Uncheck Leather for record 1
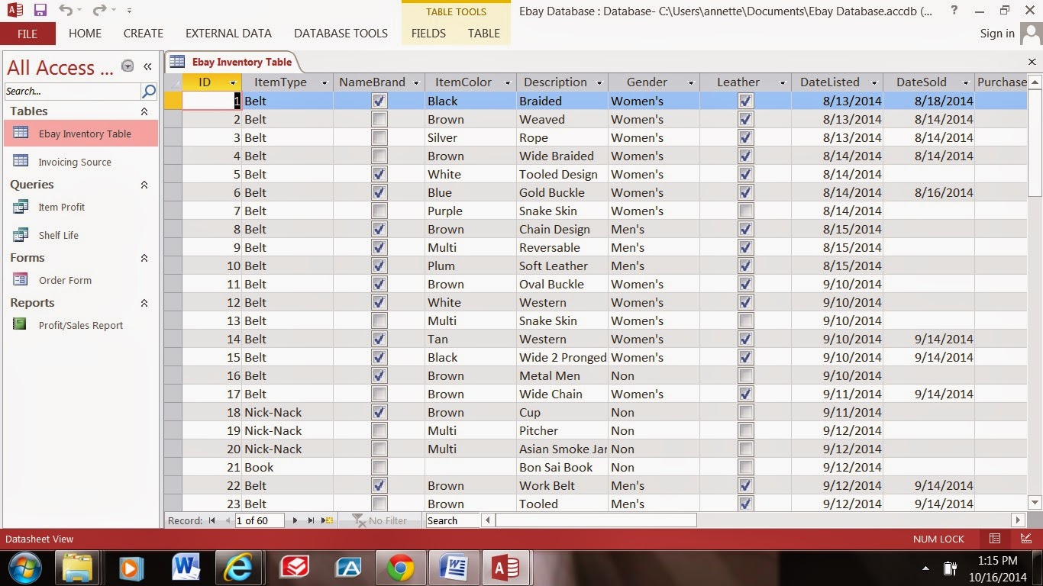1043x586 pixels. pyautogui.click(x=745, y=101)
